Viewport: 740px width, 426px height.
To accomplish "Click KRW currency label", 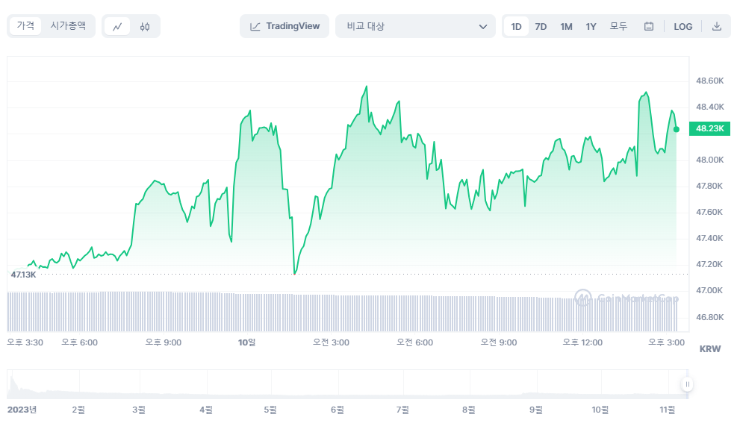I will tap(710, 349).
